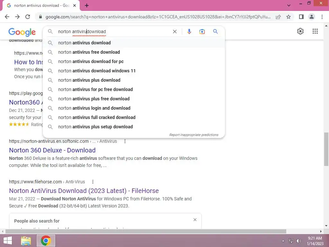Screen dimensions: 329x247
Task: Click the filehorse.com result URL
Action: click(35, 182)
